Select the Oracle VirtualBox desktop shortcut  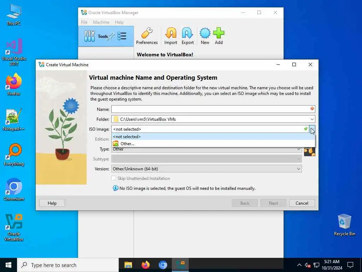[x=14, y=227]
